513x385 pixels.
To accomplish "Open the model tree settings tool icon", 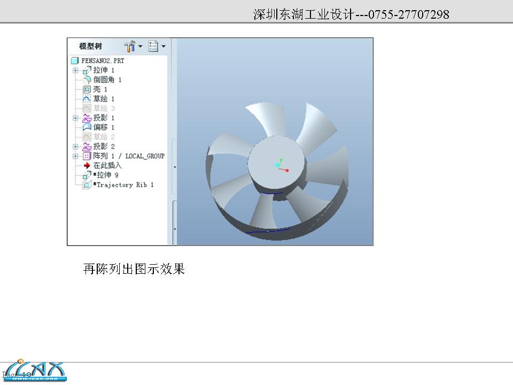I will point(130,46).
